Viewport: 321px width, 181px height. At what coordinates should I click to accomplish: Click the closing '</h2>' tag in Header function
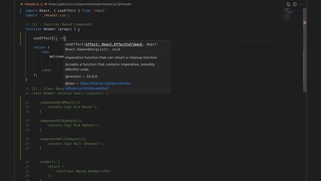pos(47,70)
